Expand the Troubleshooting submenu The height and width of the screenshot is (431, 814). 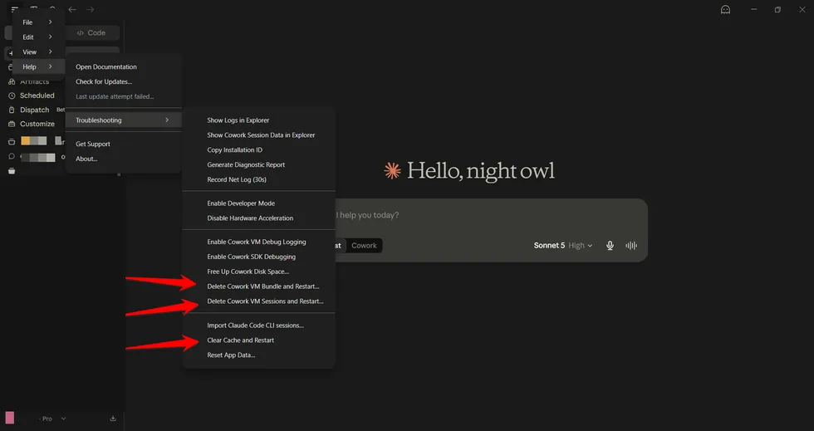(123, 120)
